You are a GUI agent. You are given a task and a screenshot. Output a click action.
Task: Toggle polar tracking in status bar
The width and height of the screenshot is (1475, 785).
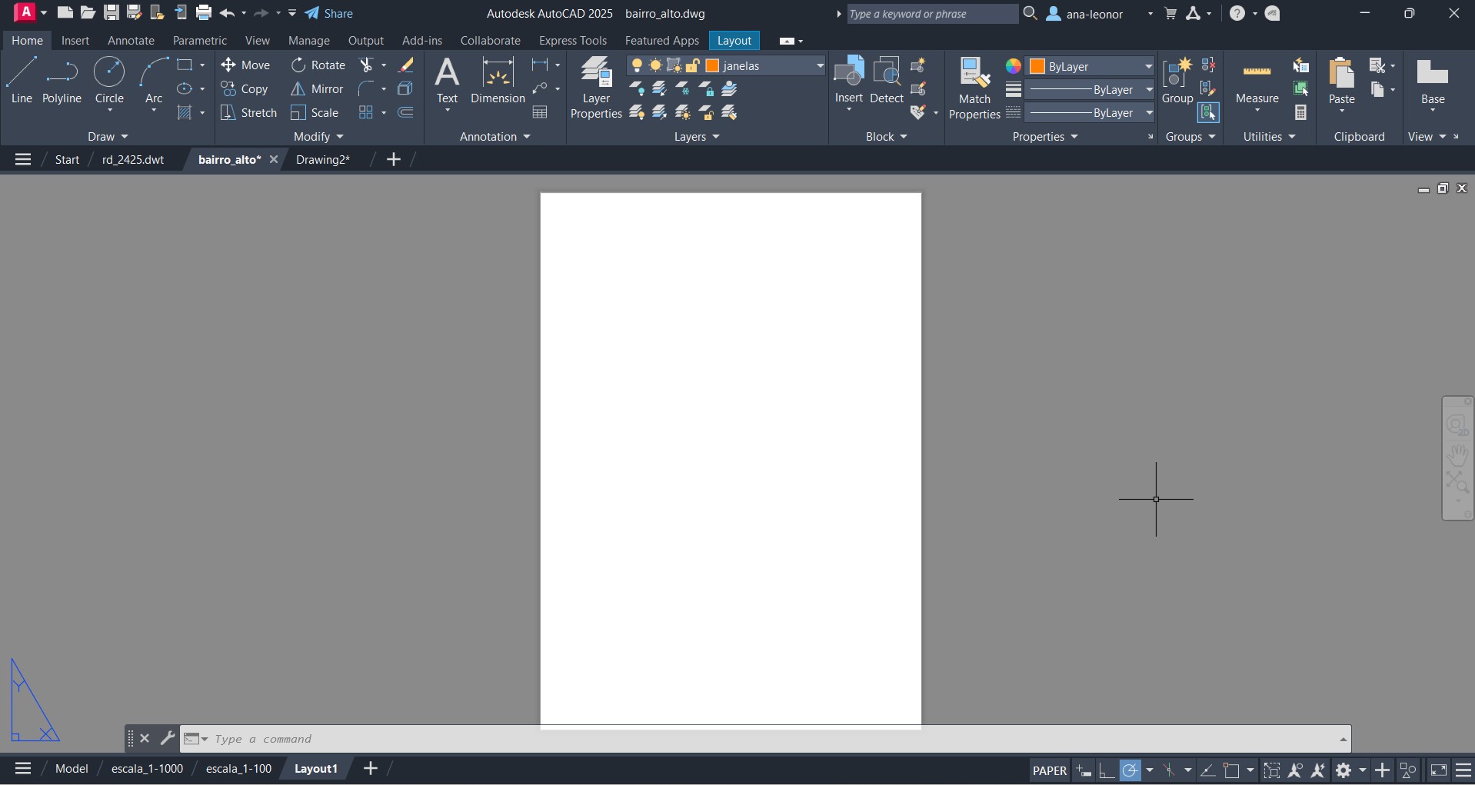click(x=1130, y=770)
